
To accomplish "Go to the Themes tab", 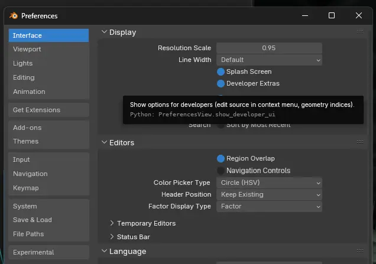I will (x=48, y=141).
